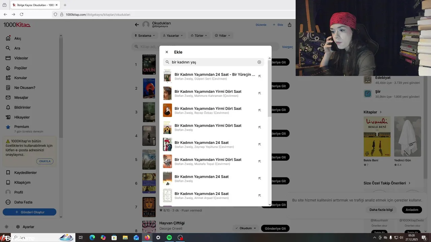Click Vazgeç beside the search bar
The width and height of the screenshot is (431, 242).
pos(288,47)
